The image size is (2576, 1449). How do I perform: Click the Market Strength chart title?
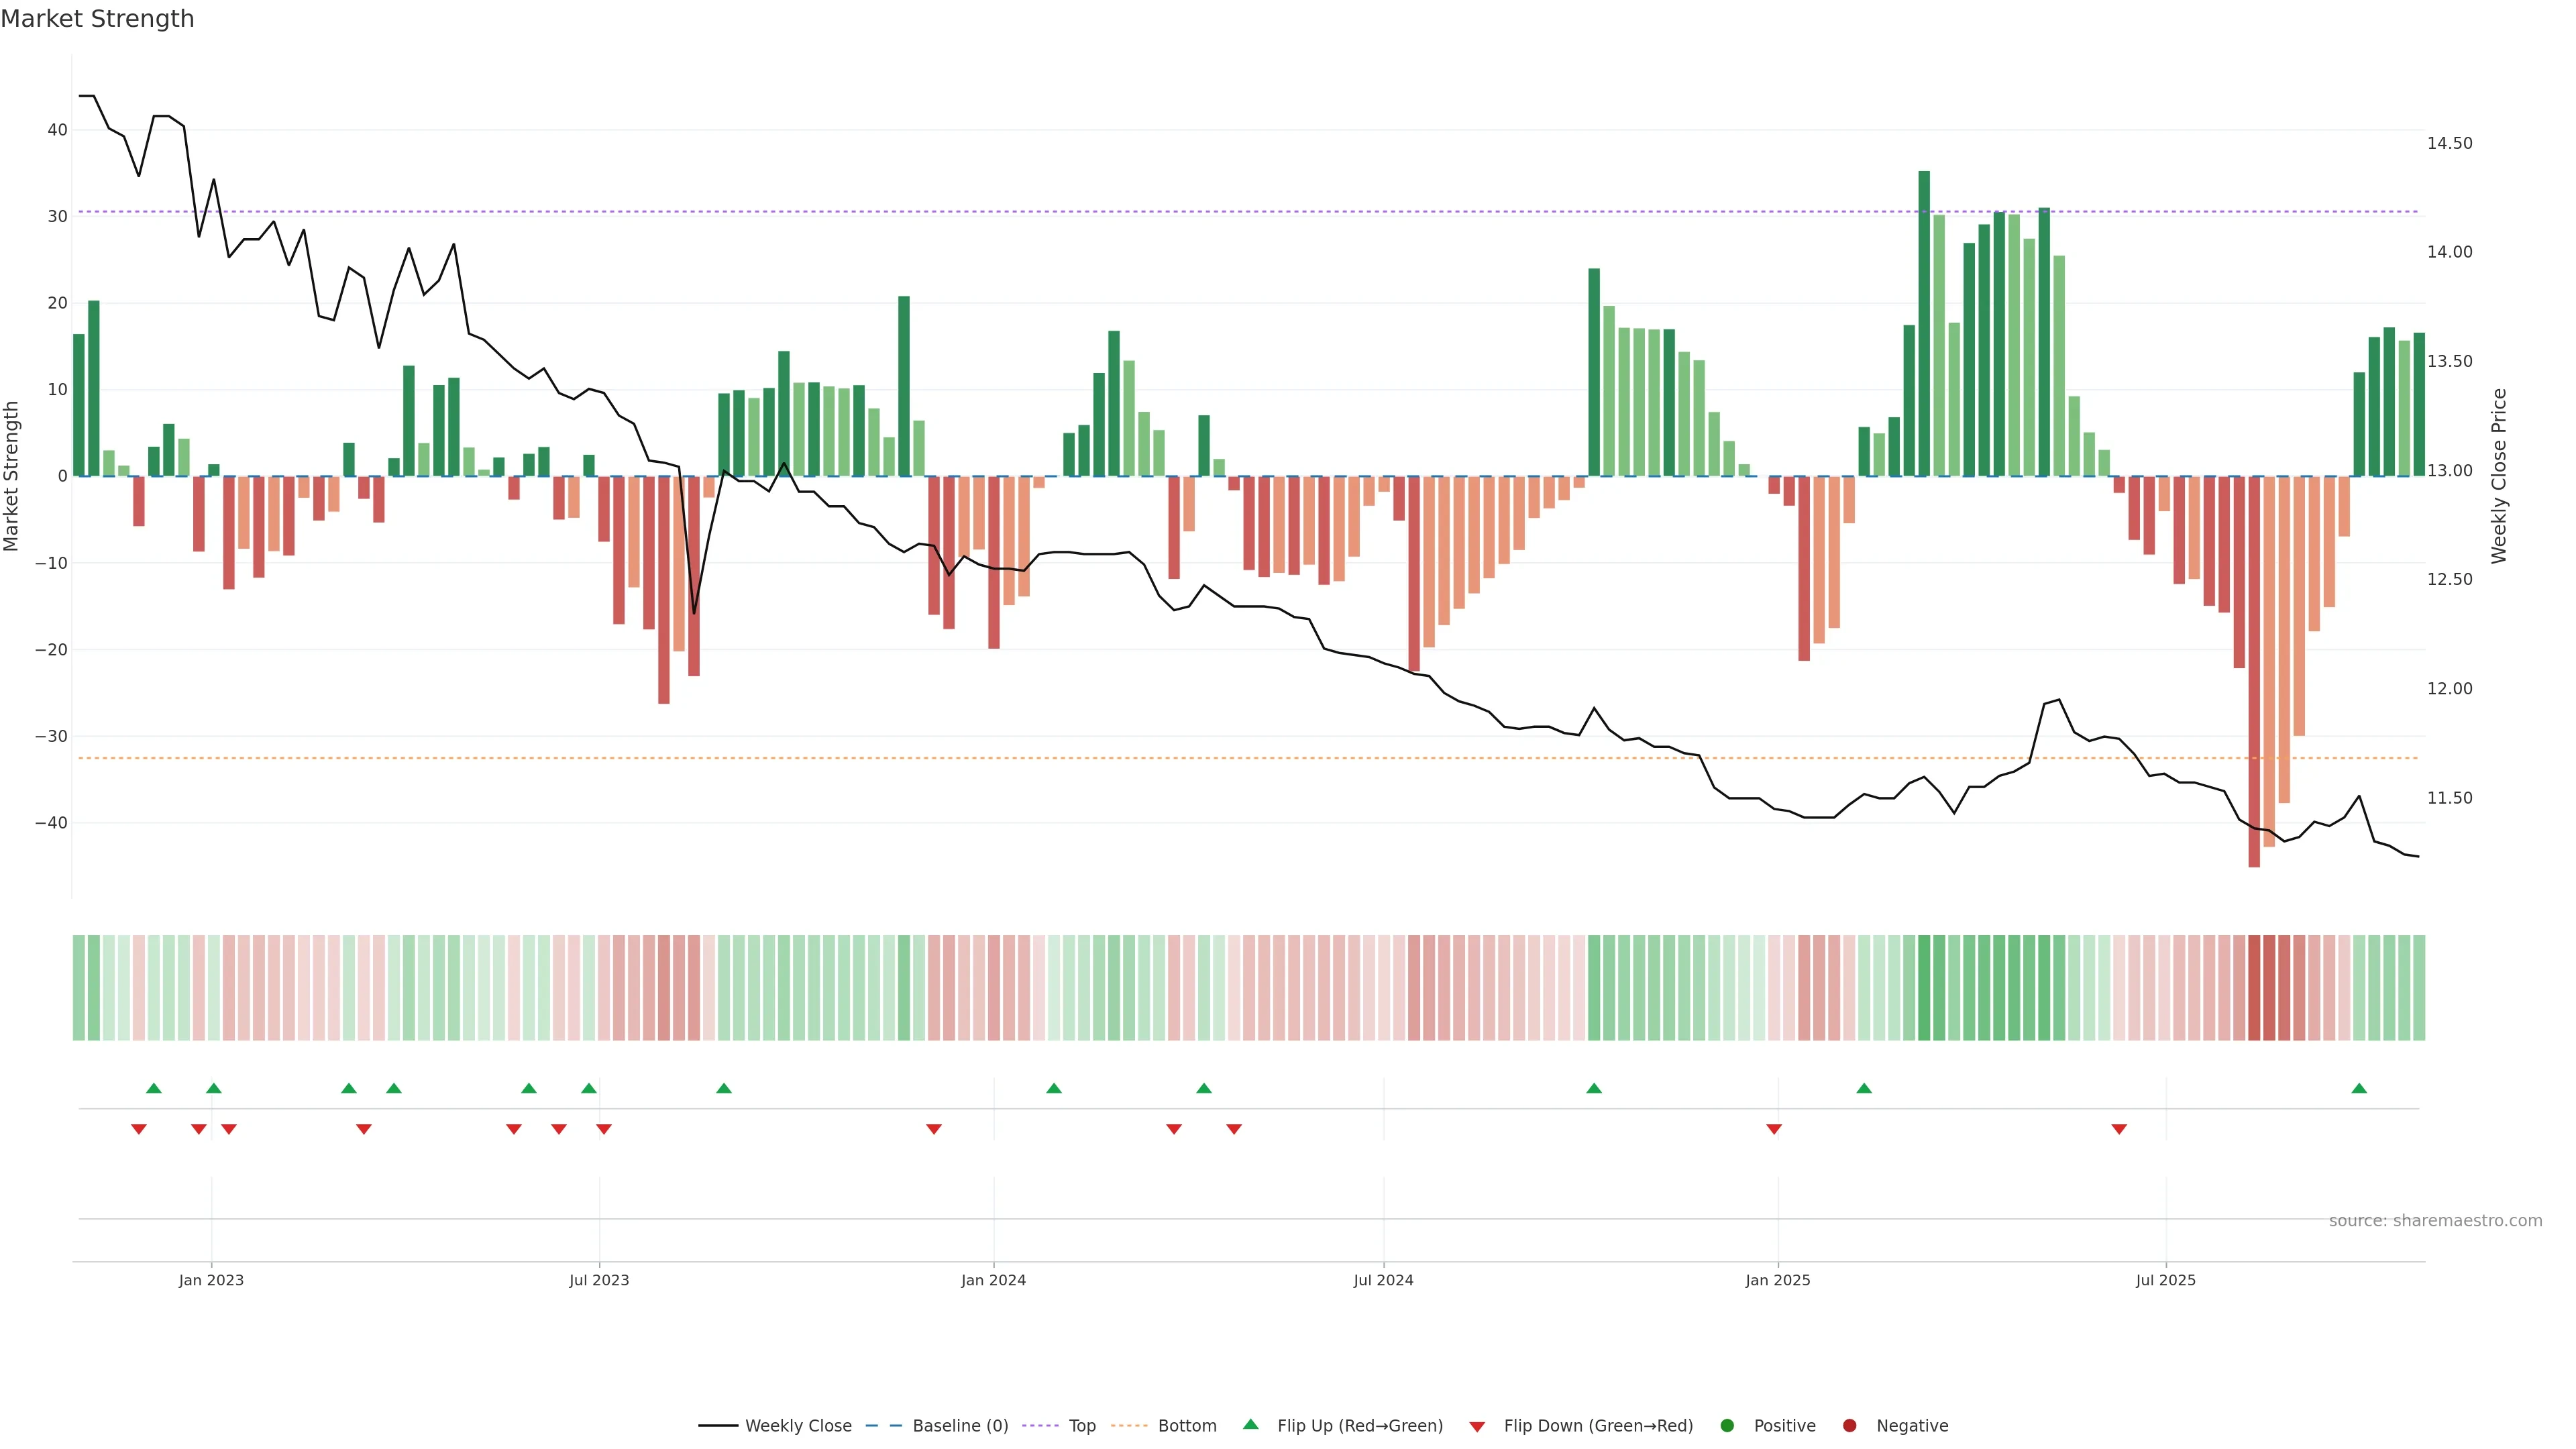pos(97,19)
